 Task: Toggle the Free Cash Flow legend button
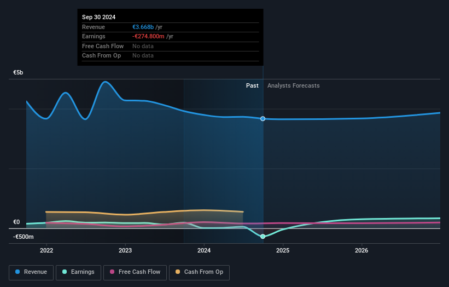(135, 272)
